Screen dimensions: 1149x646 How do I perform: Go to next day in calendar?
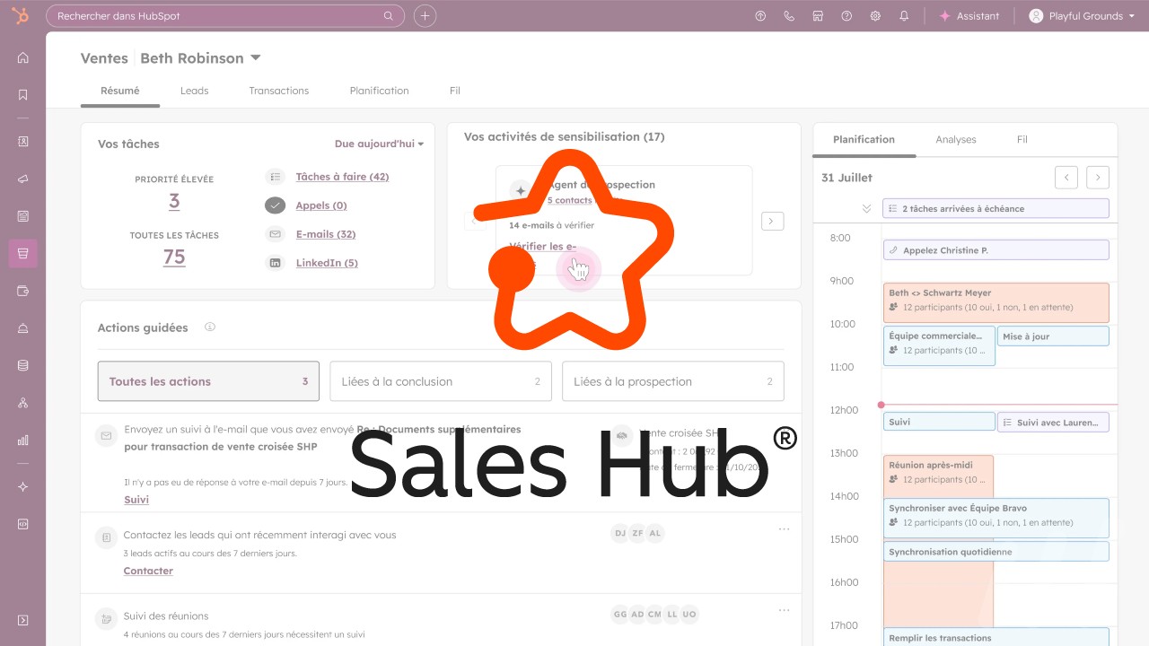point(1098,178)
